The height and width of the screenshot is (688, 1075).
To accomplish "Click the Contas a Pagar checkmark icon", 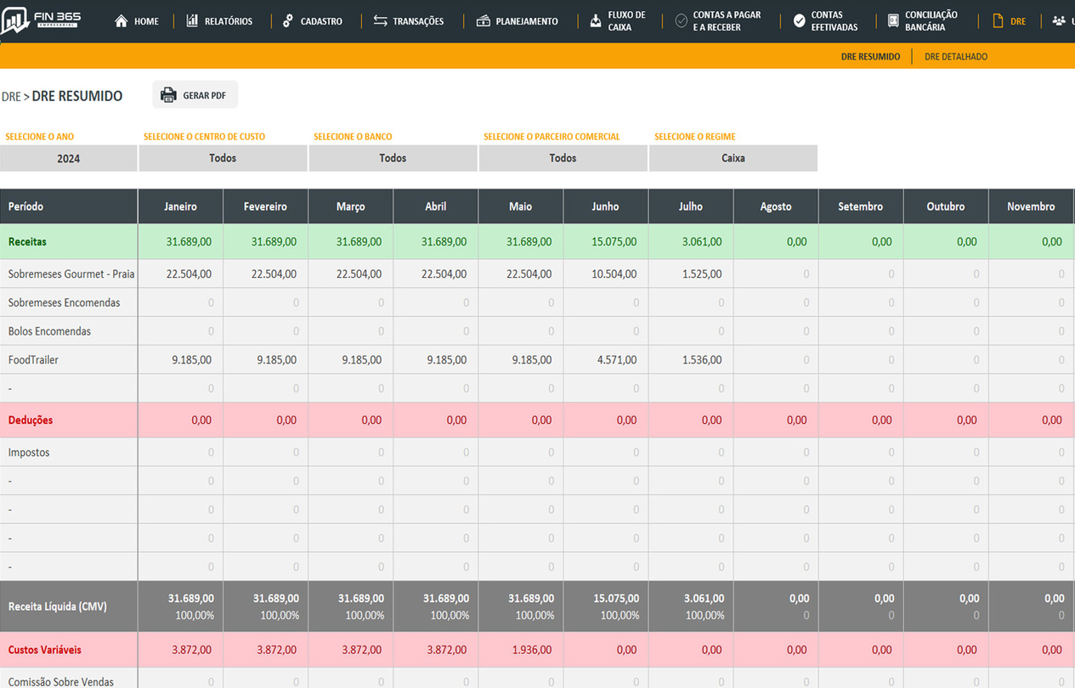I will pos(681,20).
